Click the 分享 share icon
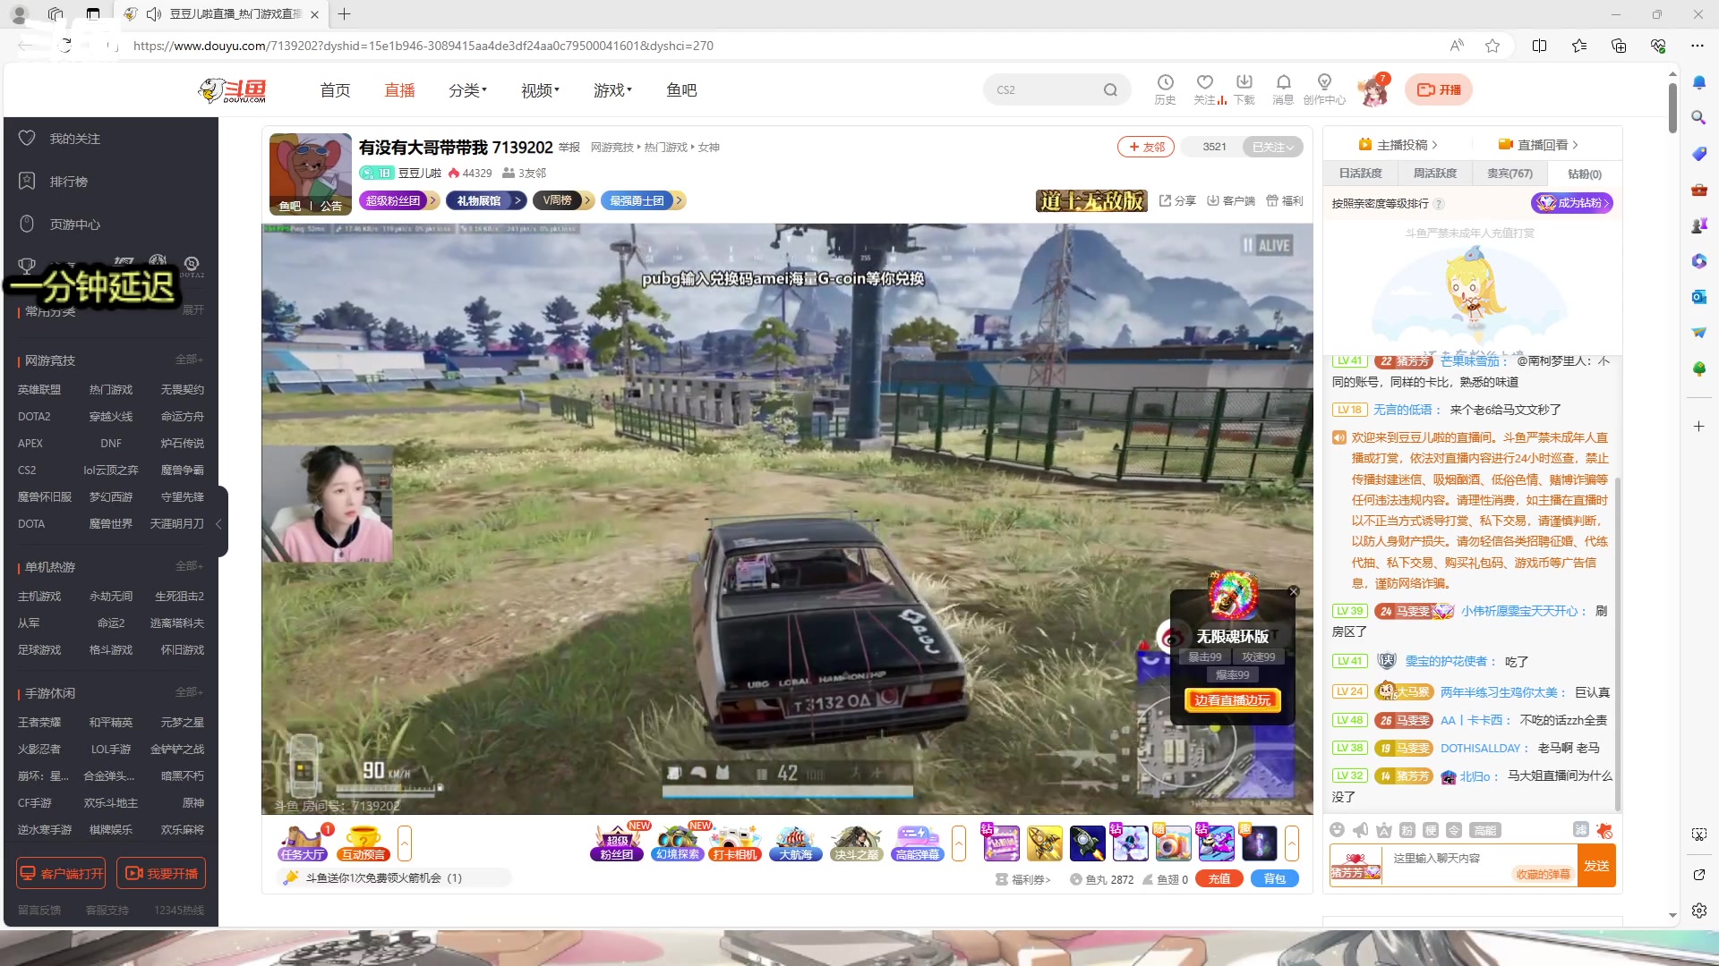Image resolution: width=1719 pixels, height=966 pixels. [1178, 200]
